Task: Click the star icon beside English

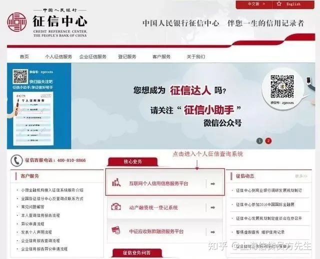Action: coord(279,4)
